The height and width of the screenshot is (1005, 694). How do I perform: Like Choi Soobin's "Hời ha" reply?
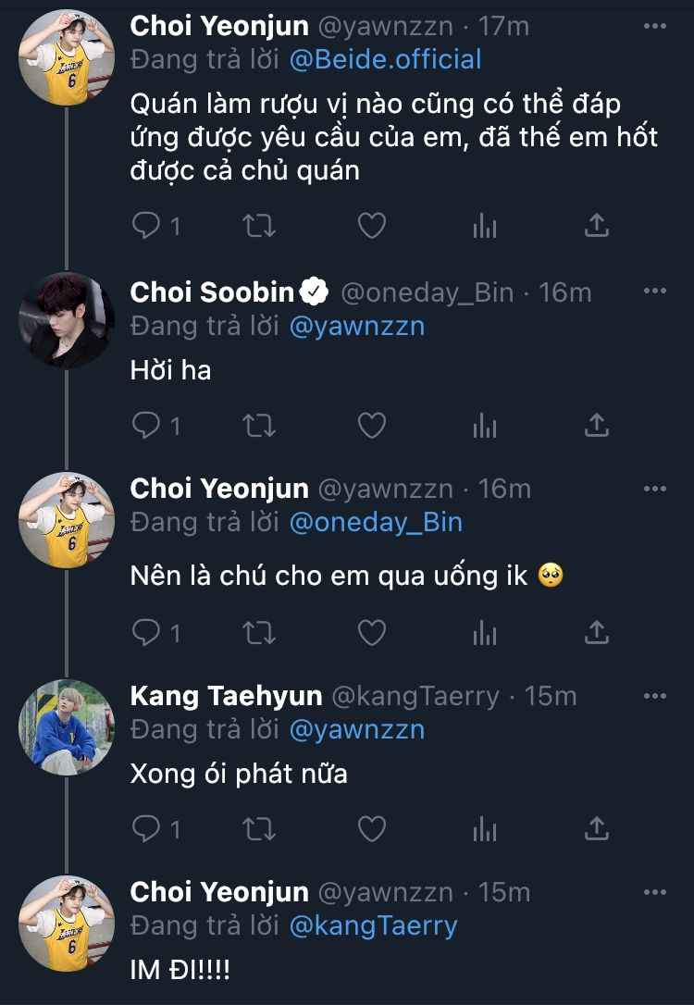[x=371, y=425]
